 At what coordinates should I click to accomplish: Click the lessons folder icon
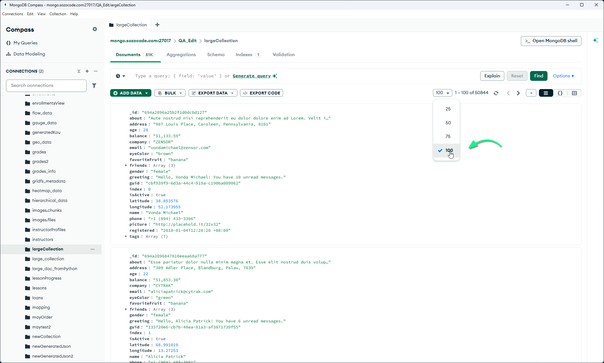coord(28,288)
